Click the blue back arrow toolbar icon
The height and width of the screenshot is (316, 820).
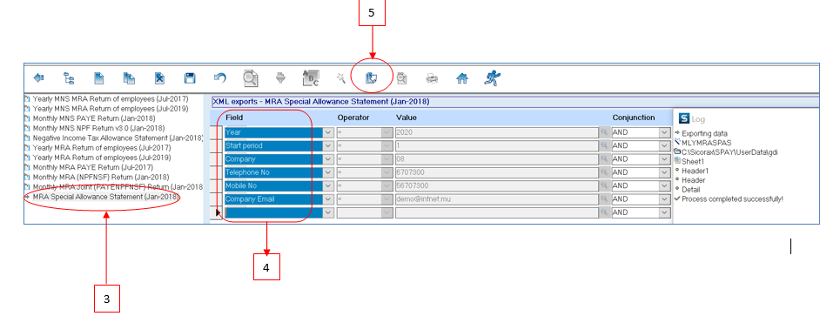tap(38, 78)
